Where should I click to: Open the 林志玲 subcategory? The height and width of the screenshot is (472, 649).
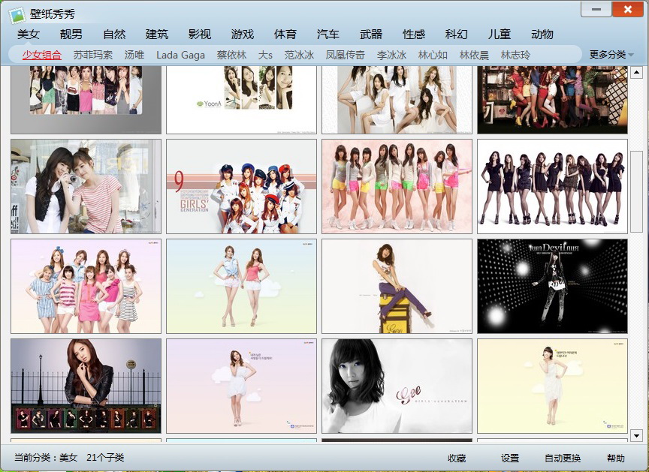point(515,55)
